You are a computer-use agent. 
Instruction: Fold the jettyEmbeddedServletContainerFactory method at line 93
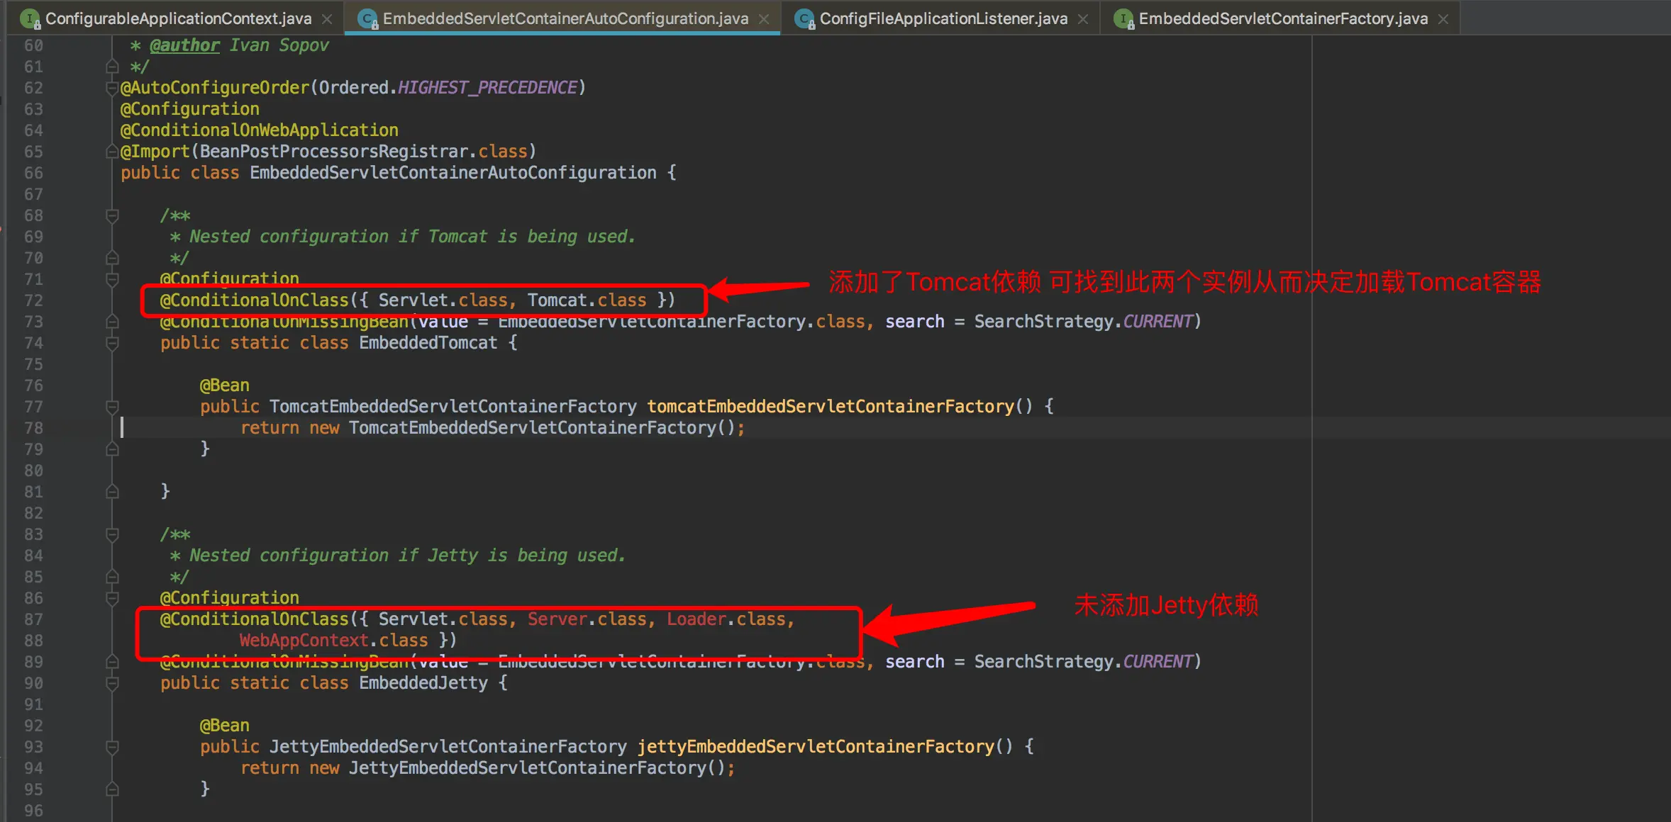pos(111,747)
